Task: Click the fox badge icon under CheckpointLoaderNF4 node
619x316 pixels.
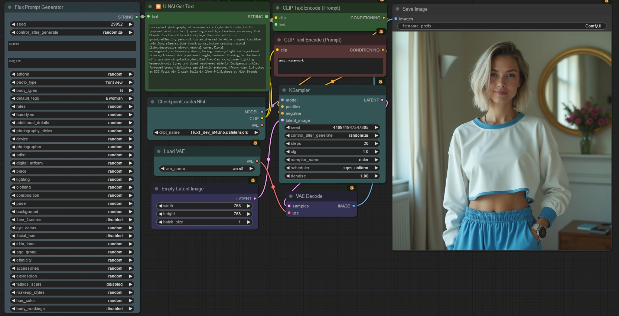Action: tap(255, 143)
